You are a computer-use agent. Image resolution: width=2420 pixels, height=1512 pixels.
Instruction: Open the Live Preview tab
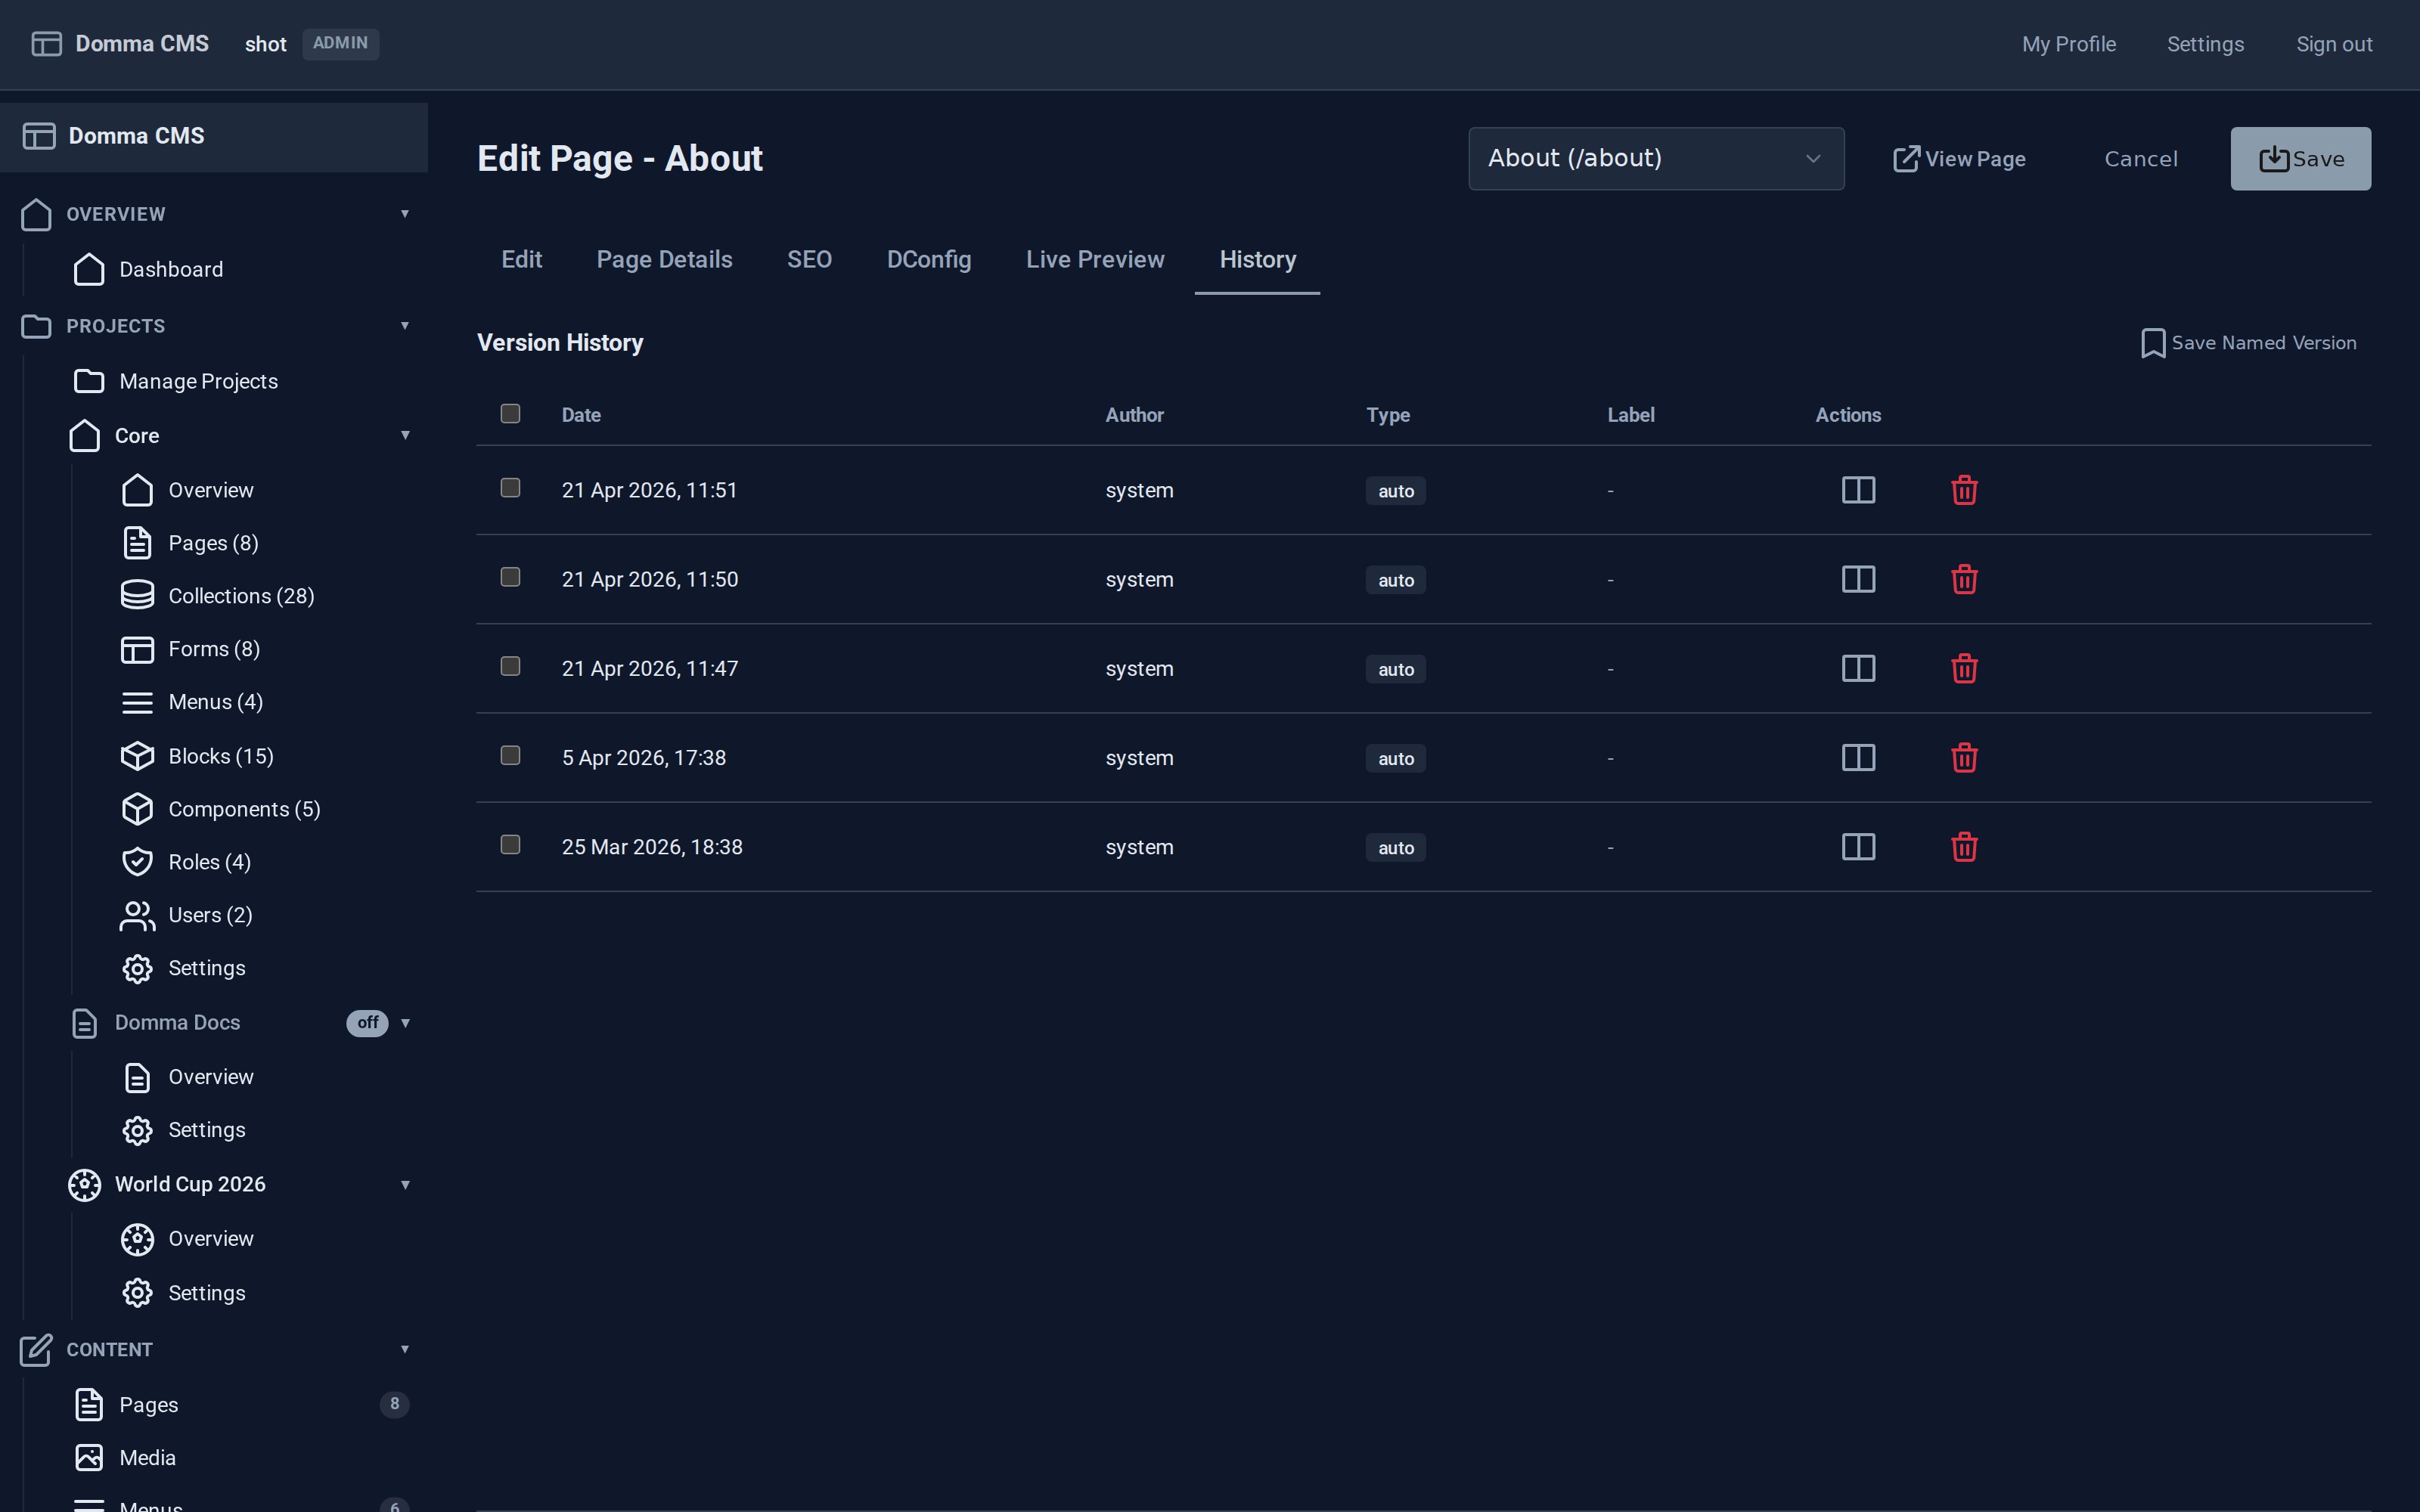point(1095,260)
